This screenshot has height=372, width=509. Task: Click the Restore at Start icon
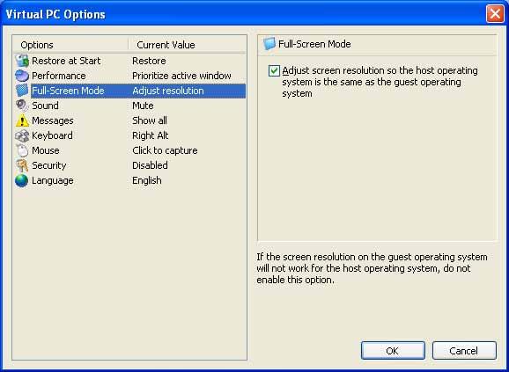pyautogui.click(x=22, y=61)
